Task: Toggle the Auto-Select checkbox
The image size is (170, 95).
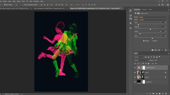Action: pos(5,5)
